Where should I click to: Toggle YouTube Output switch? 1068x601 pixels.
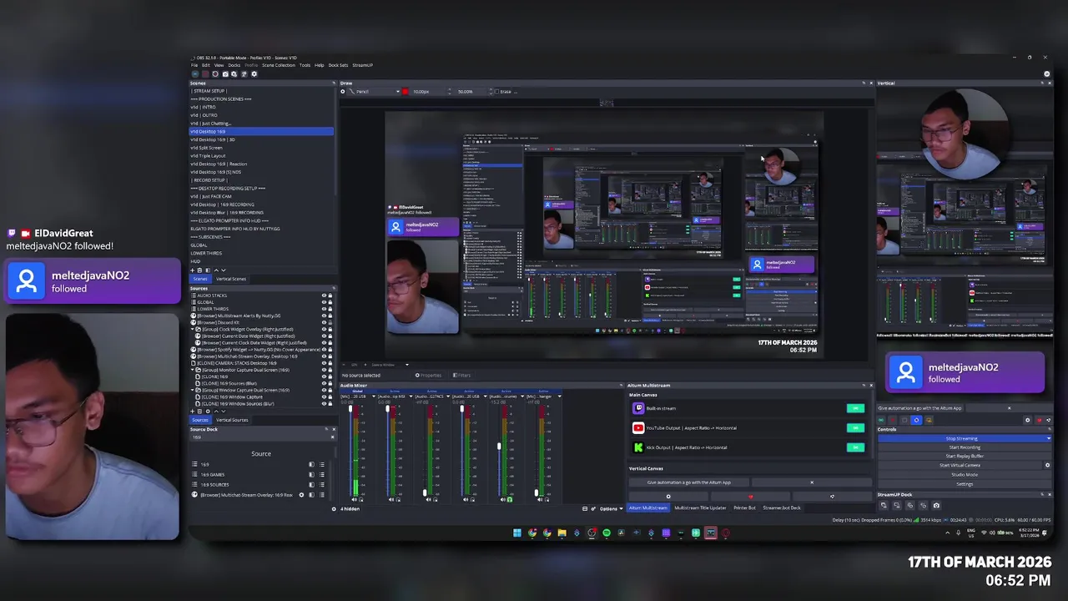coord(855,428)
